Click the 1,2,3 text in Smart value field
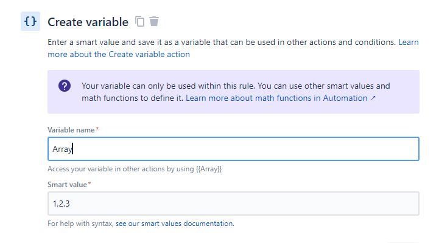439x243 pixels. (x=61, y=204)
